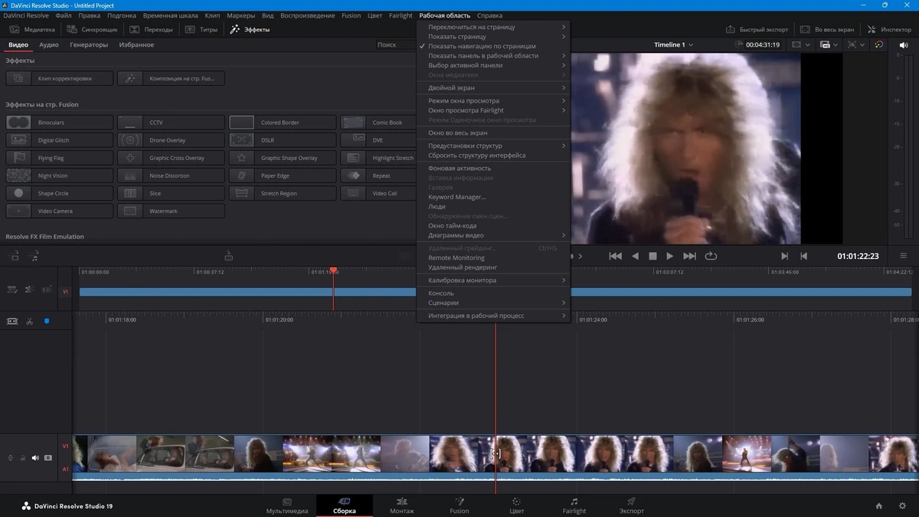Click the go to last frame button
The height and width of the screenshot is (517, 919).
[x=689, y=256]
